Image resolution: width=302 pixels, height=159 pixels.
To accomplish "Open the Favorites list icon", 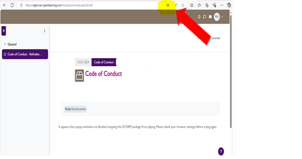I will 199,5.
